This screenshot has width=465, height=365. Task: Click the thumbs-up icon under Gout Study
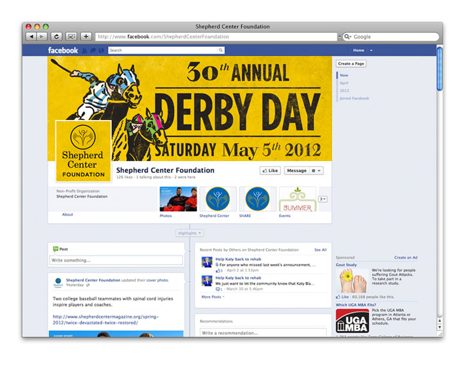click(338, 297)
